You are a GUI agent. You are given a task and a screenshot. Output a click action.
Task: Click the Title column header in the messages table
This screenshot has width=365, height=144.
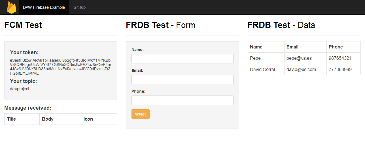tap(11, 119)
